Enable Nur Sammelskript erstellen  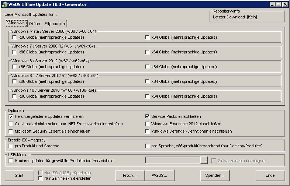pyautogui.click(x=40, y=178)
